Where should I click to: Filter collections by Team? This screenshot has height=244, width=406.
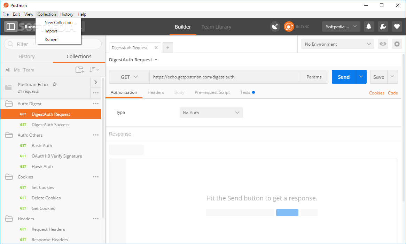[29, 70]
